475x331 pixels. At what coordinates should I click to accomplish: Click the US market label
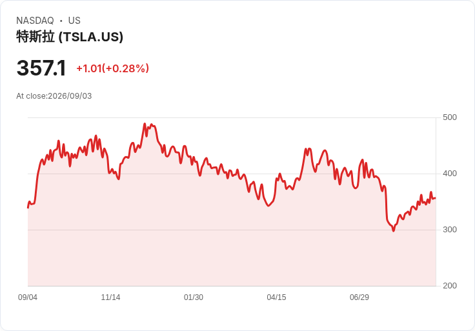[x=74, y=21]
